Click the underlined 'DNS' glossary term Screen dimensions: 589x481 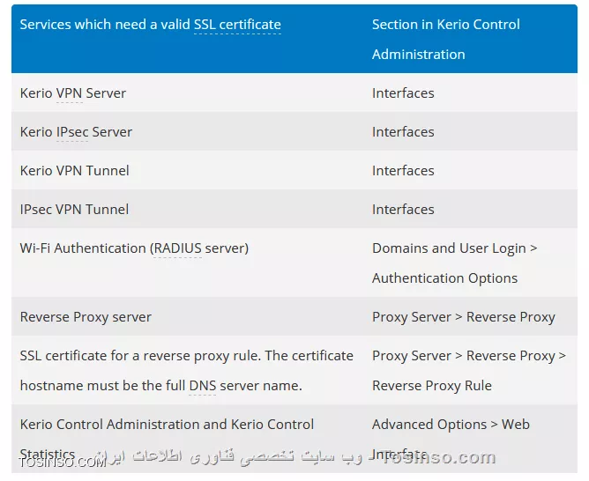[x=203, y=386]
